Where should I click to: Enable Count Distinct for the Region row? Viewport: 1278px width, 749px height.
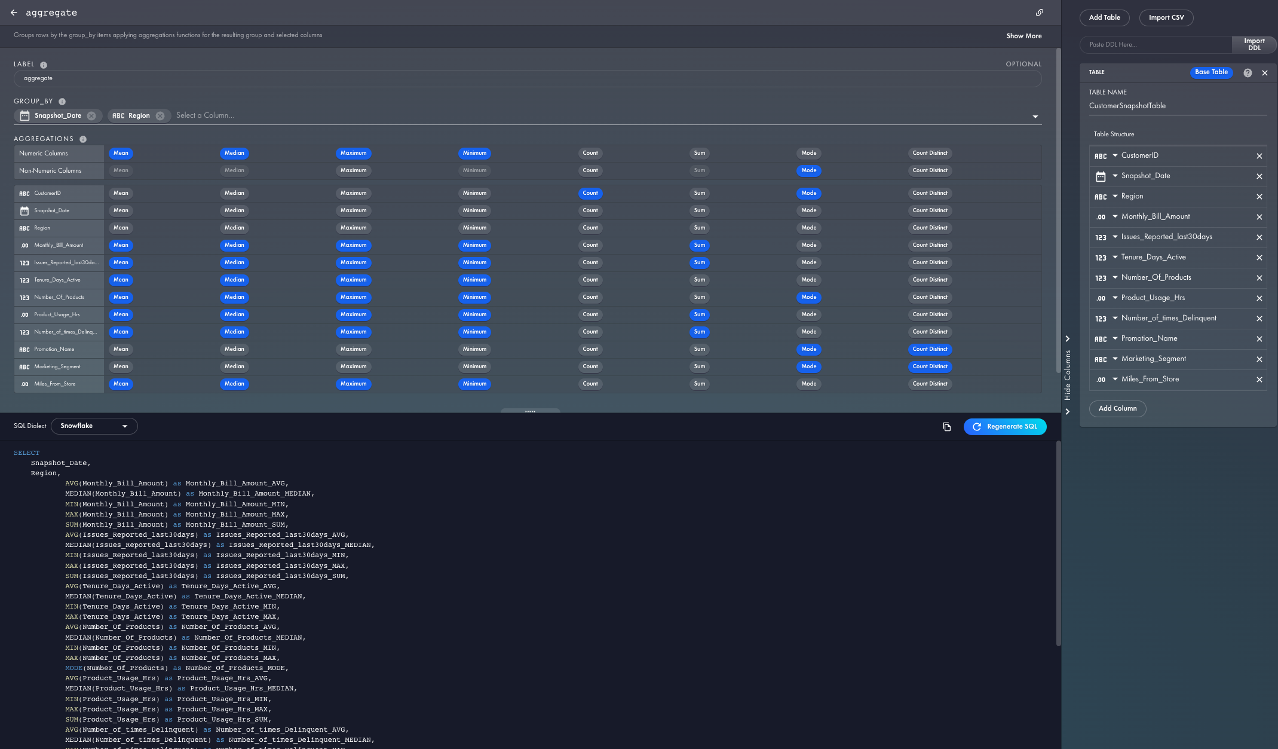point(930,228)
